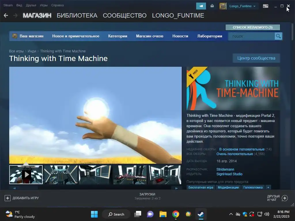Expand more tags with the plus button
This screenshot has width=295, height=221.
pos(268,187)
